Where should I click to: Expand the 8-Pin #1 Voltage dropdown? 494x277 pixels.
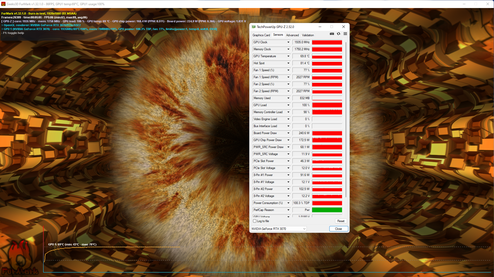click(288, 182)
